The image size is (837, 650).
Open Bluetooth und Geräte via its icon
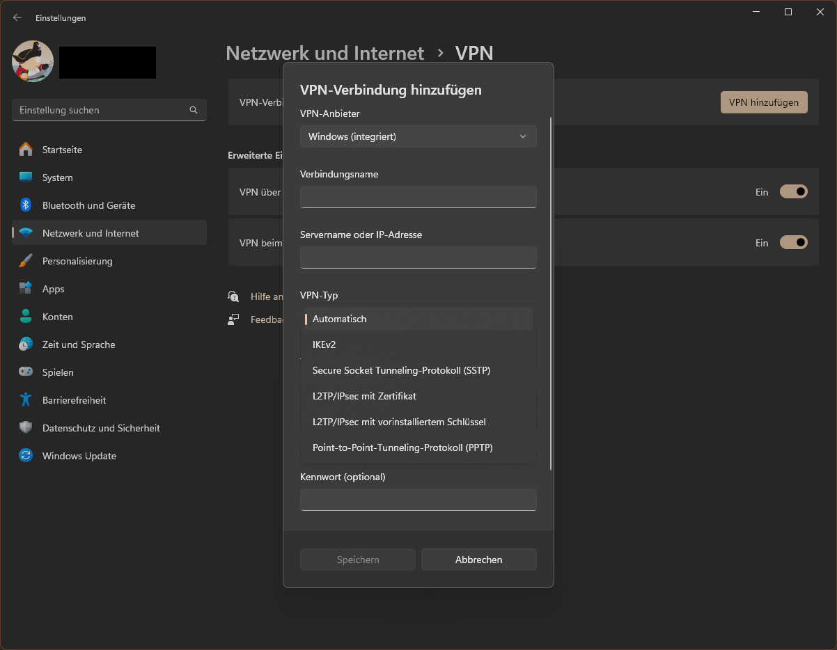(26, 205)
